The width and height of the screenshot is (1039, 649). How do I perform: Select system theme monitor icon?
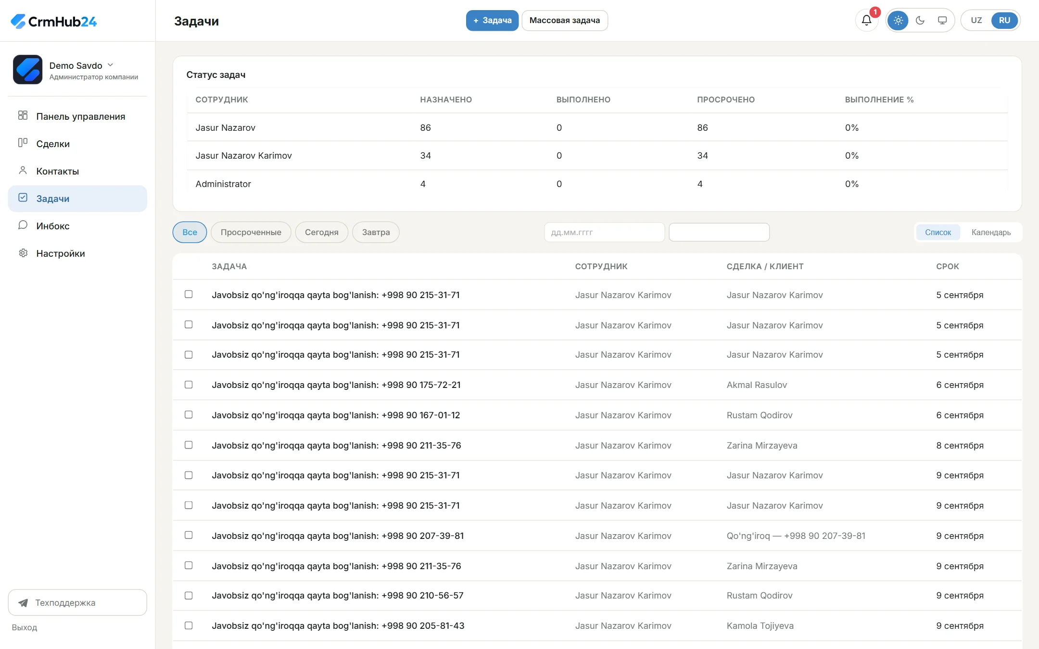tap(942, 20)
